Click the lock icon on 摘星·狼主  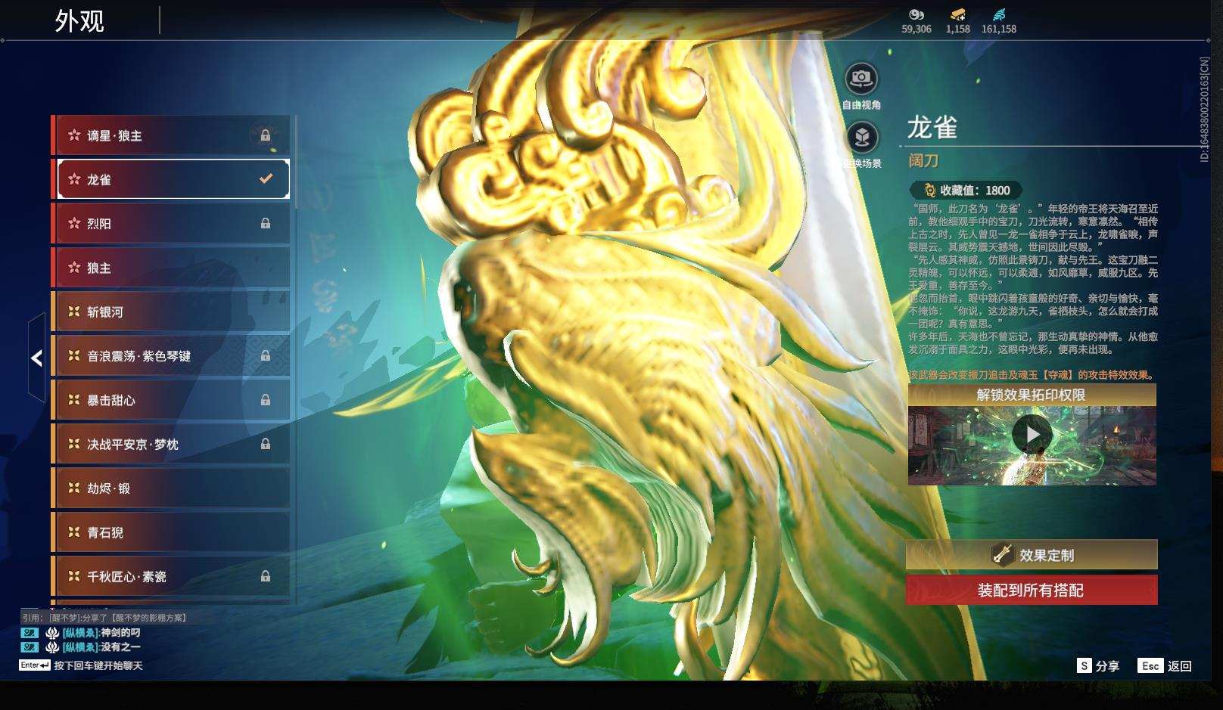tap(266, 135)
